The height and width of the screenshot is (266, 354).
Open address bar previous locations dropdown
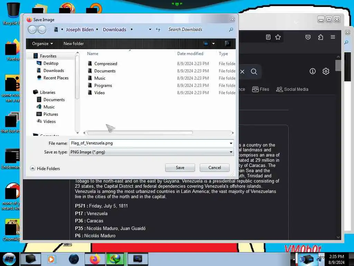click(150, 29)
